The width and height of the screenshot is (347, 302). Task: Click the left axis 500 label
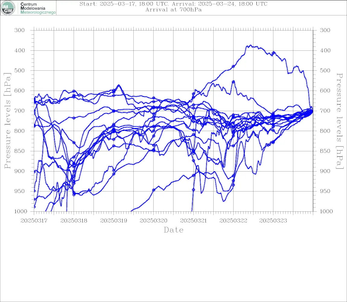point(20,70)
